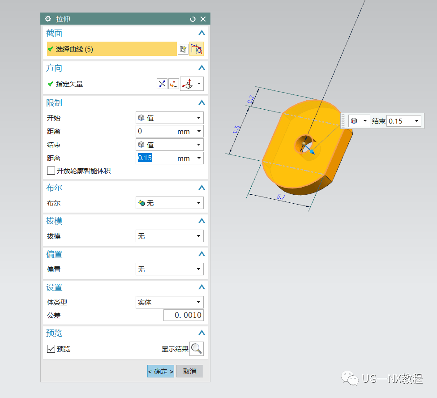Screen dimensions: 437x398
Task: Click the 公差 tolerance field
Action: [x=184, y=315]
